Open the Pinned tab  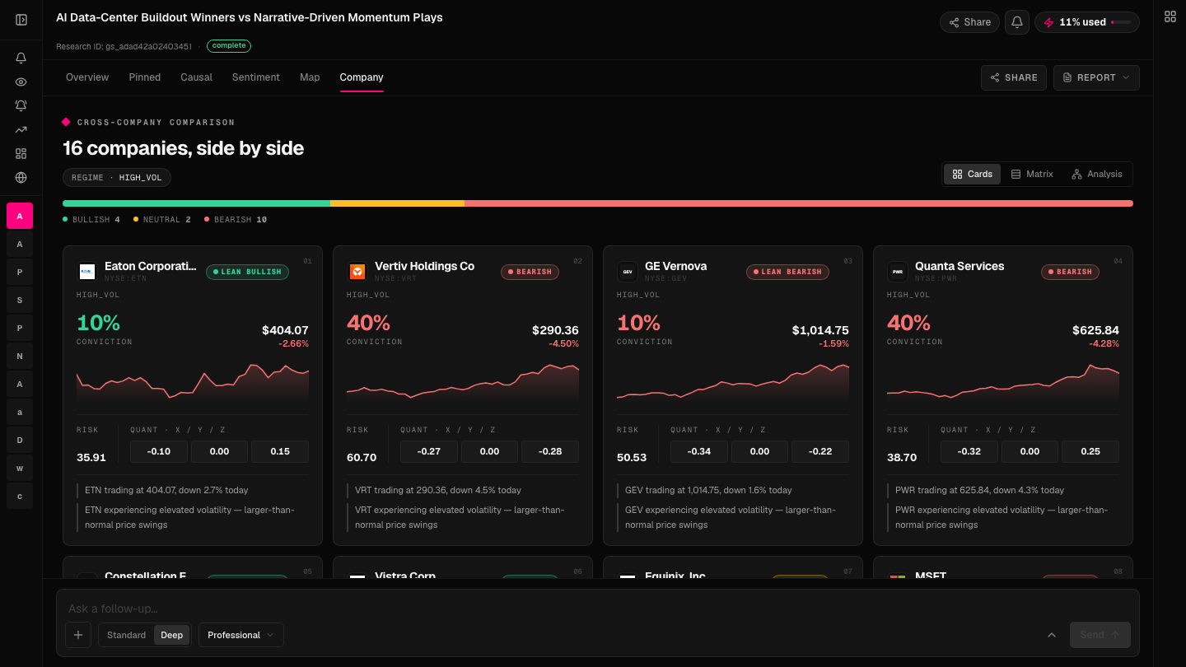point(145,77)
